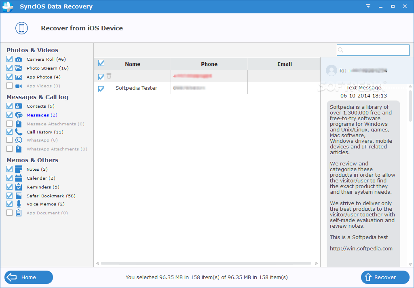This screenshot has width=414, height=288.
Task: Click the Message Attachments clip icon
Action: [19, 124]
